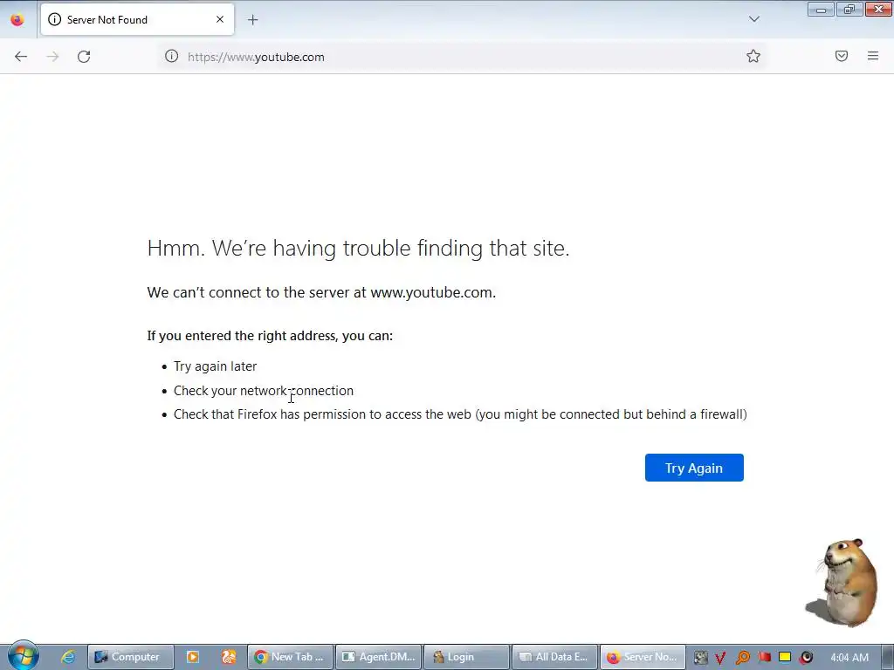894x670 pixels.
Task: Click the Firefox permission firewall bullet
Action: pyautogui.click(x=460, y=414)
